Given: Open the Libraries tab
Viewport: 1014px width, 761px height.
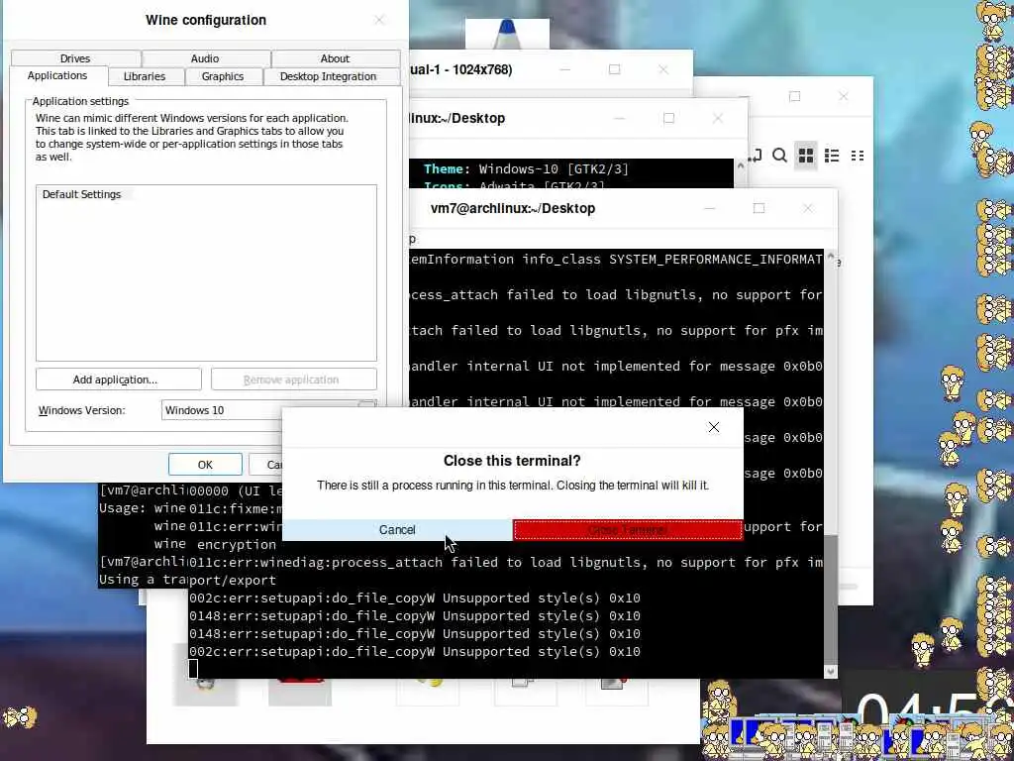Looking at the screenshot, I should coord(145,76).
